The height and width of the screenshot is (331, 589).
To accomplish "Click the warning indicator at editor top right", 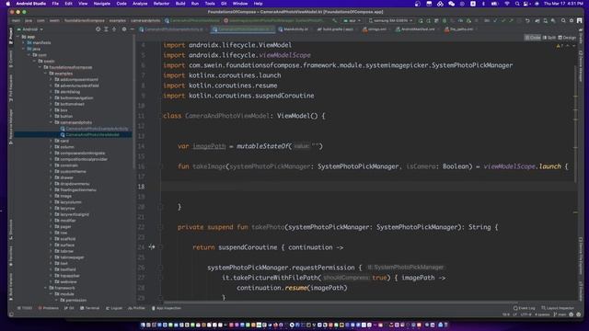I will [x=560, y=46].
